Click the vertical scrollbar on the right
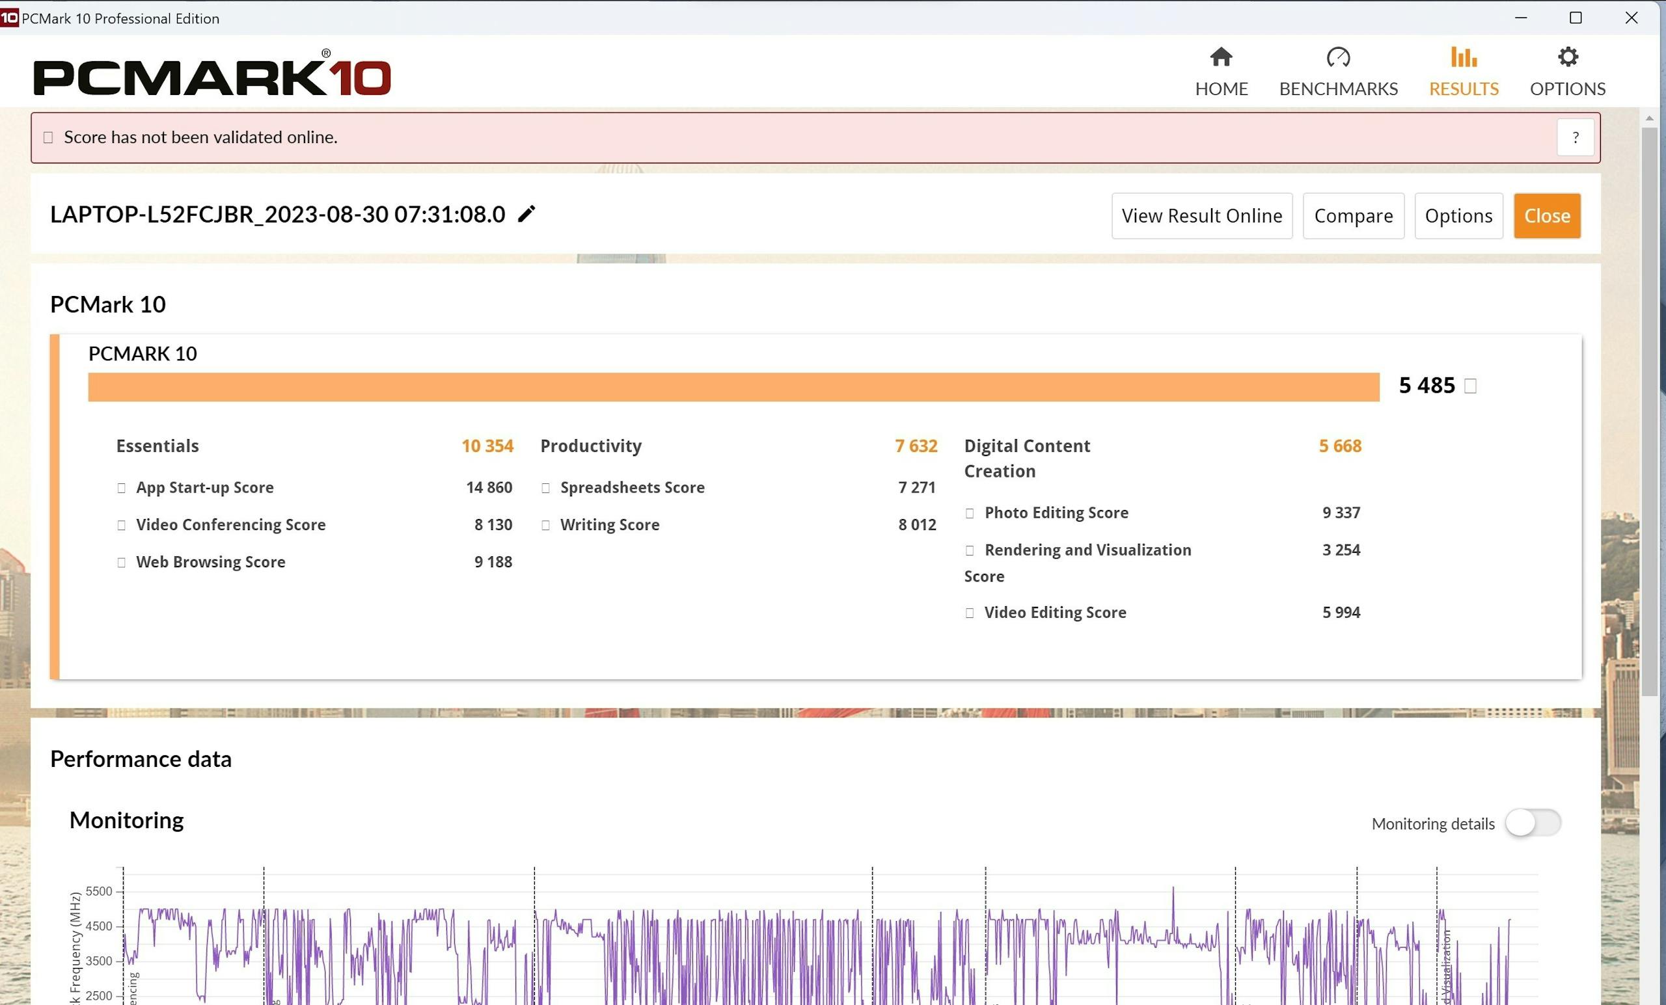 pos(1649,411)
